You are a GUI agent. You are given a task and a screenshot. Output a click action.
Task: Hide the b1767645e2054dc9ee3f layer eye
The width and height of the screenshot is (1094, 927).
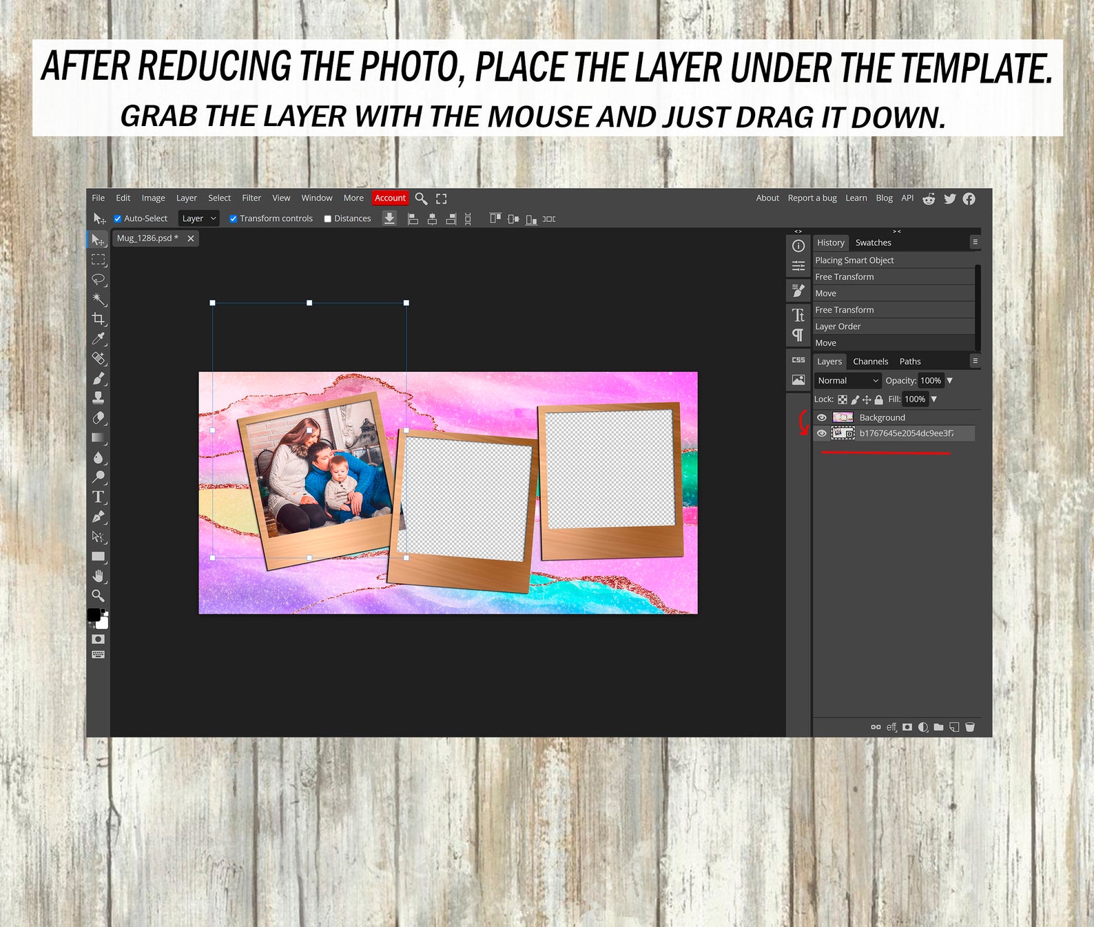tap(822, 433)
